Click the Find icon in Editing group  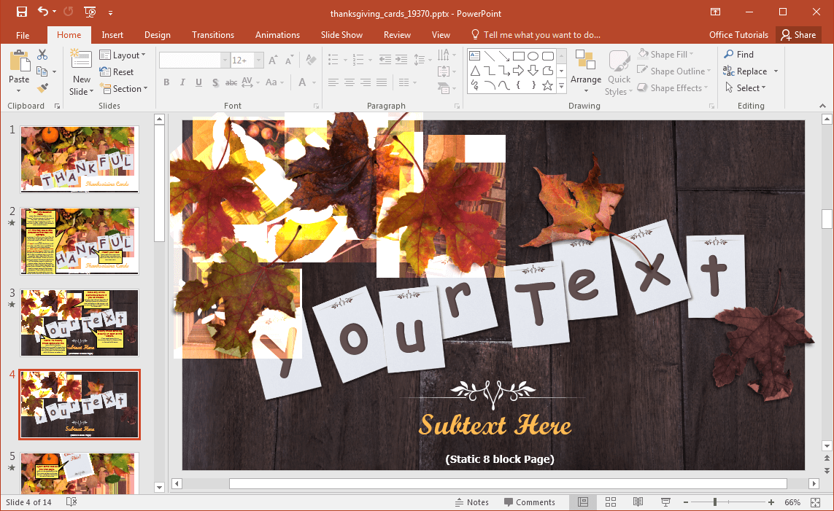click(x=738, y=54)
